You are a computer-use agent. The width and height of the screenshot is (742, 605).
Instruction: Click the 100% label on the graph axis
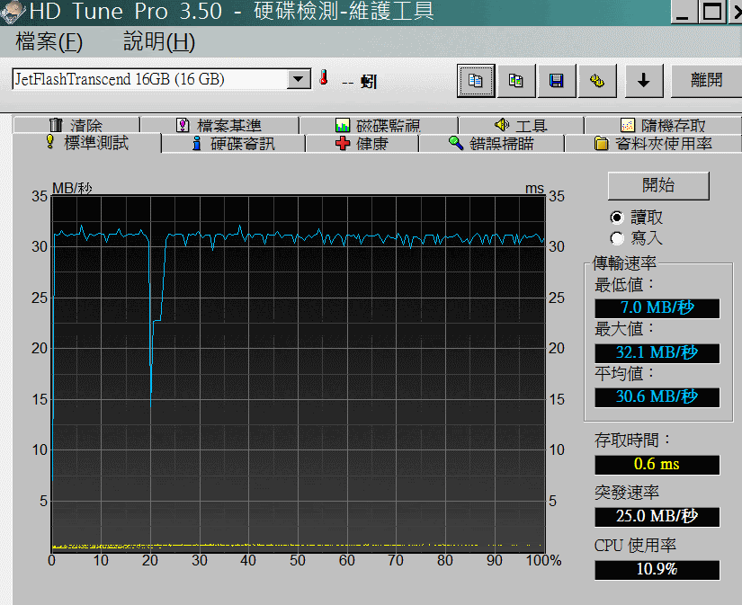544,561
